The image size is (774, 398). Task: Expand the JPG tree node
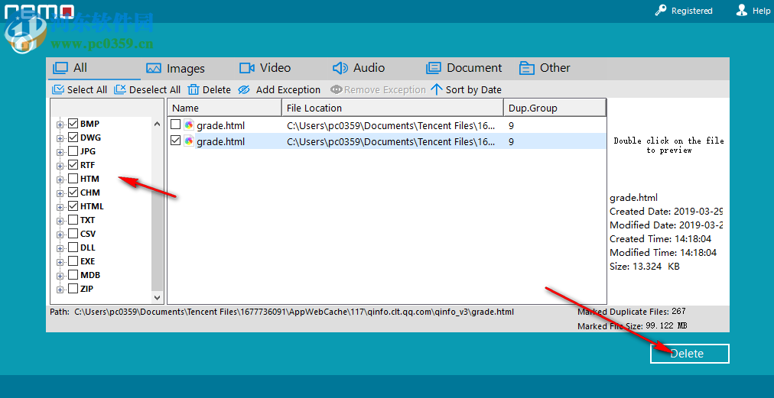tap(60, 152)
